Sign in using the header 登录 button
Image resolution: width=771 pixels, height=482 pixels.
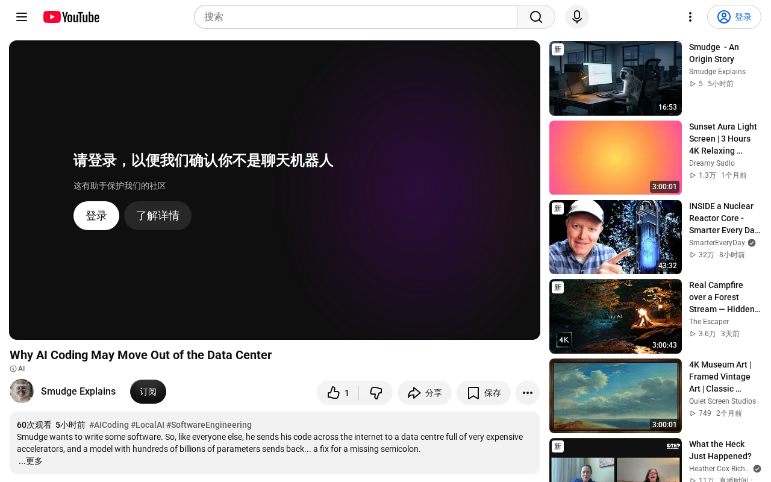734,17
